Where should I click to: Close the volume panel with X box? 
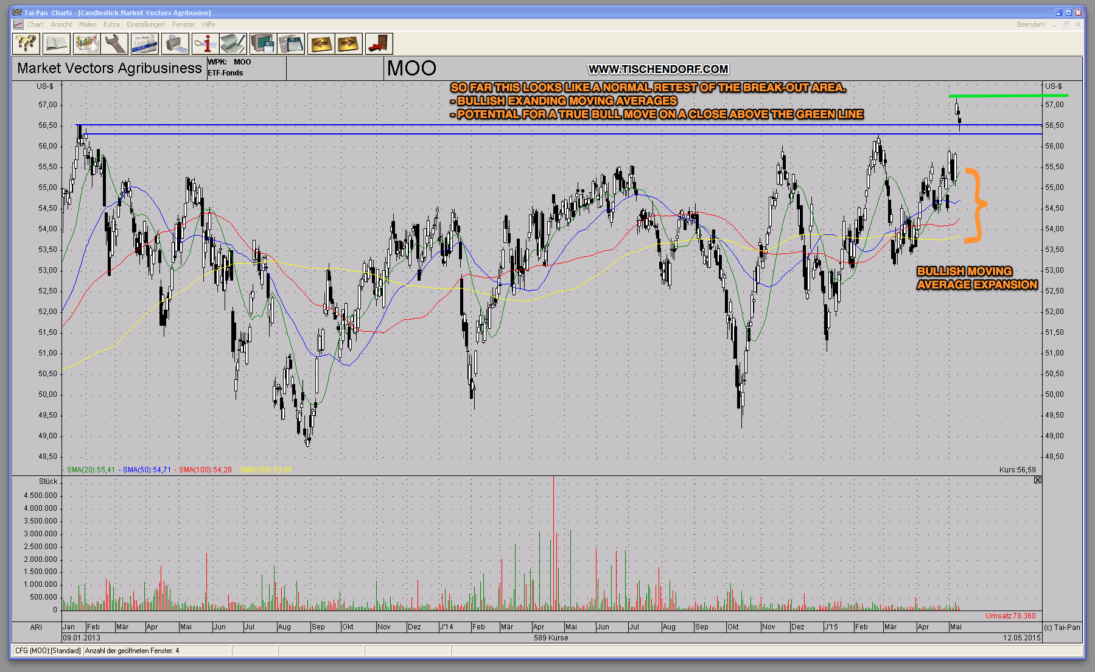1038,480
